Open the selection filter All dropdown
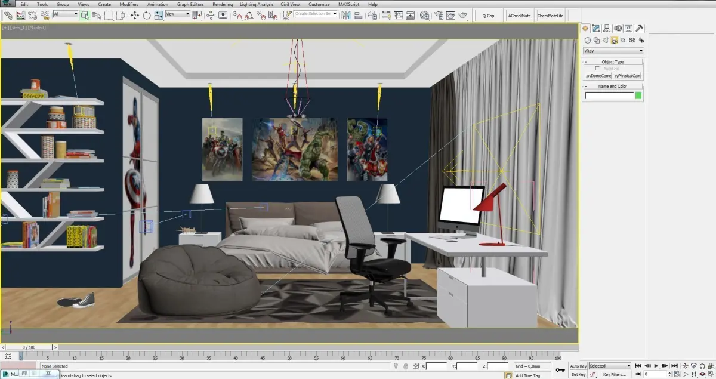 point(66,14)
